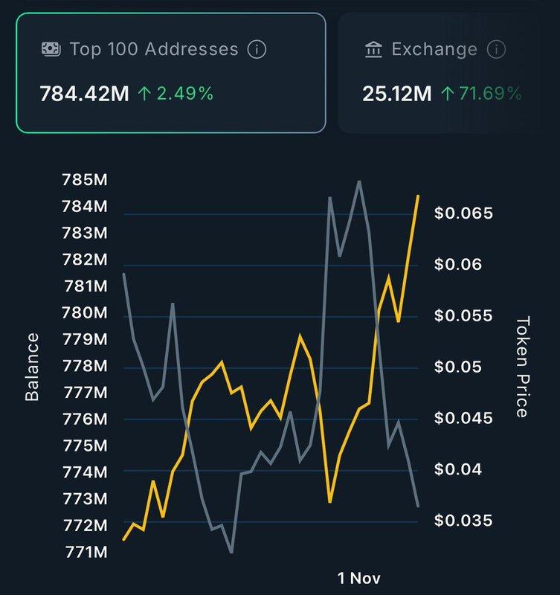The height and width of the screenshot is (595, 560).
Task: Click the 778M label on the balance axis
Action: click(x=86, y=366)
